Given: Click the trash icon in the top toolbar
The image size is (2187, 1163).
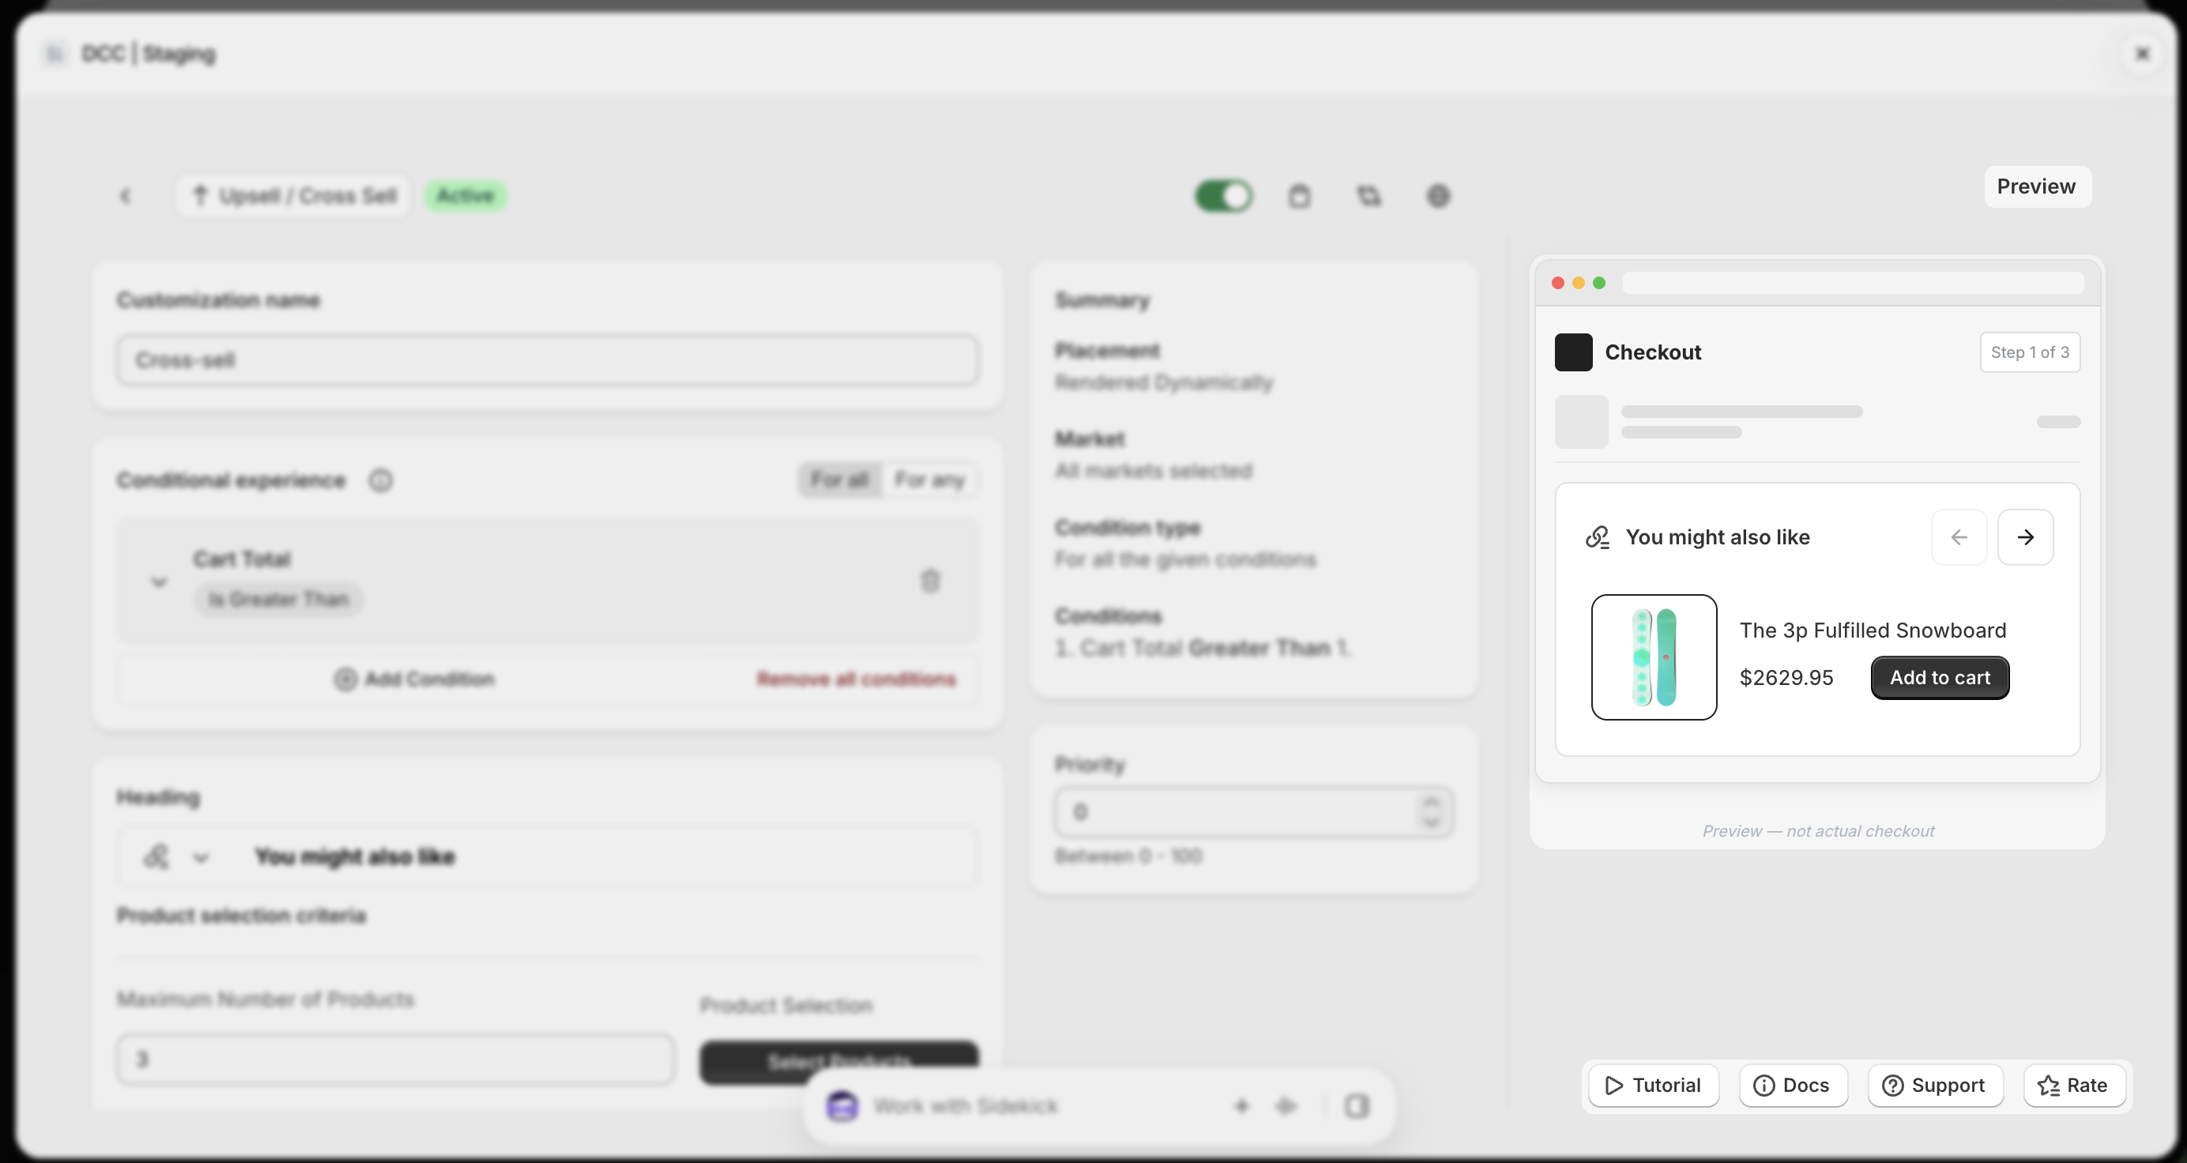Looking at the screenshot, I should [x=1299, y=196].
